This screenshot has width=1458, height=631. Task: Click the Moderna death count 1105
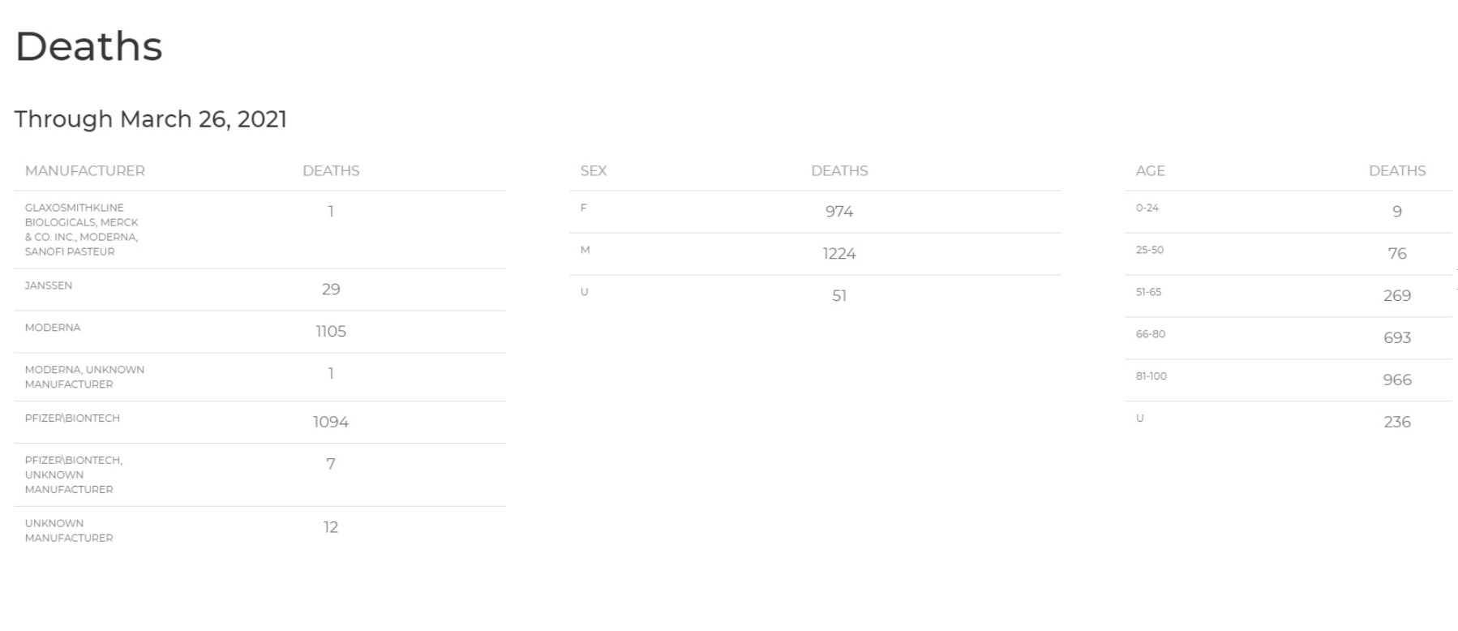331,331
